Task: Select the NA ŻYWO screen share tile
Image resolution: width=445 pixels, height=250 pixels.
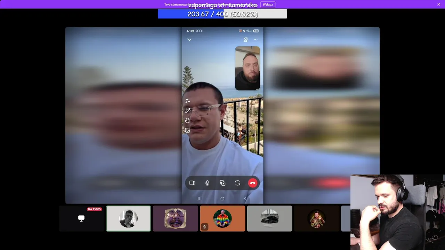Action: (x=81, y=218)
